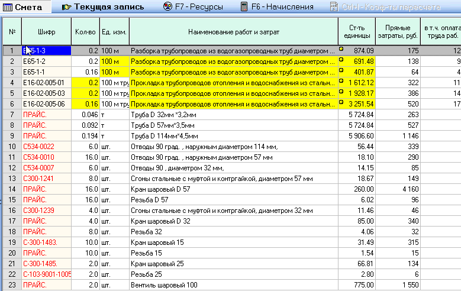Screen dimensions: 461x291
Task: Select row number 14 selector cell
Action: 12,189
